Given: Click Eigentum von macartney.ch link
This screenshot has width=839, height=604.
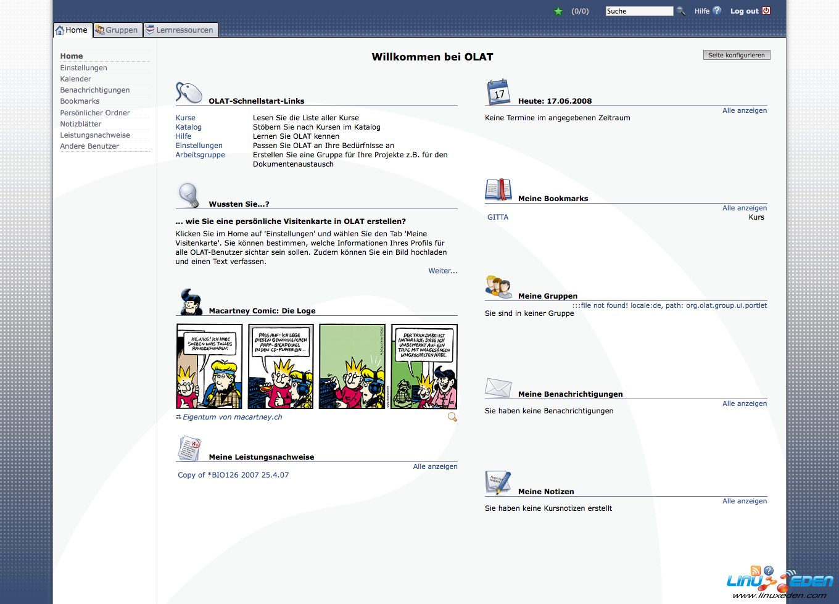Looking at the screenshot, I should (232, 417).
